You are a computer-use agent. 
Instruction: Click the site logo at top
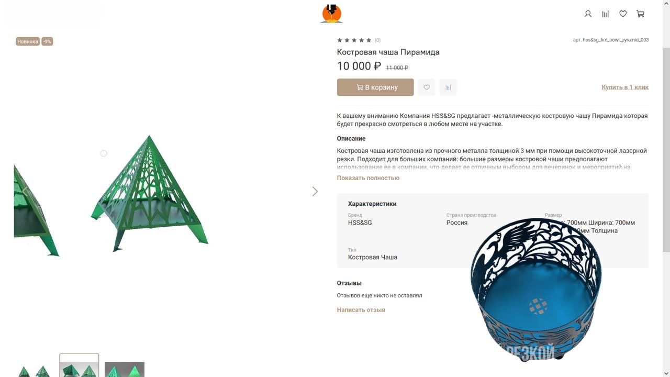[331, 14]
